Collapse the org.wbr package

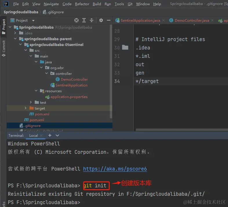[x=41, y=68]
